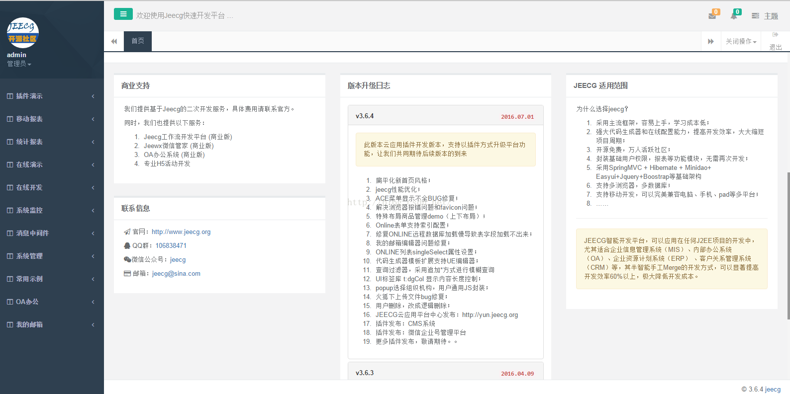Click the jeecg@sina.com email link
This screenshot has height=394, width=790.
[x=176, y=273]
